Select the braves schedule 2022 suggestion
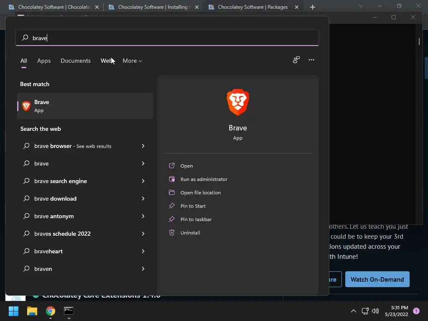Image resolution: width=428 pixels, height=321 pixels. tap(85, 234)
